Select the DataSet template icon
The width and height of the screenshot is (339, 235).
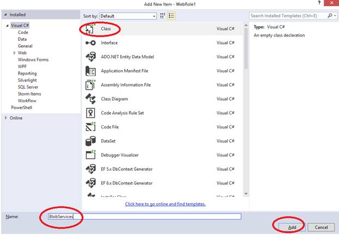90,141
